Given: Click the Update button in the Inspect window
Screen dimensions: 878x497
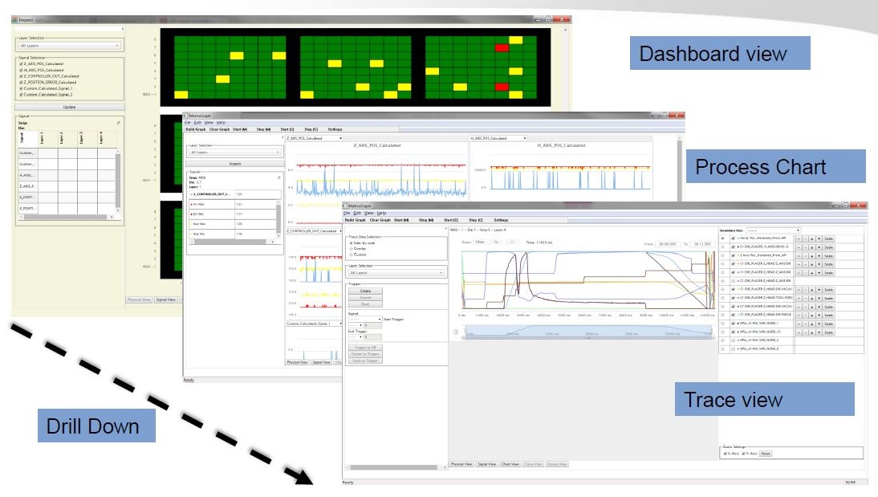Looking at the screenshot, I should click(70, 107).
